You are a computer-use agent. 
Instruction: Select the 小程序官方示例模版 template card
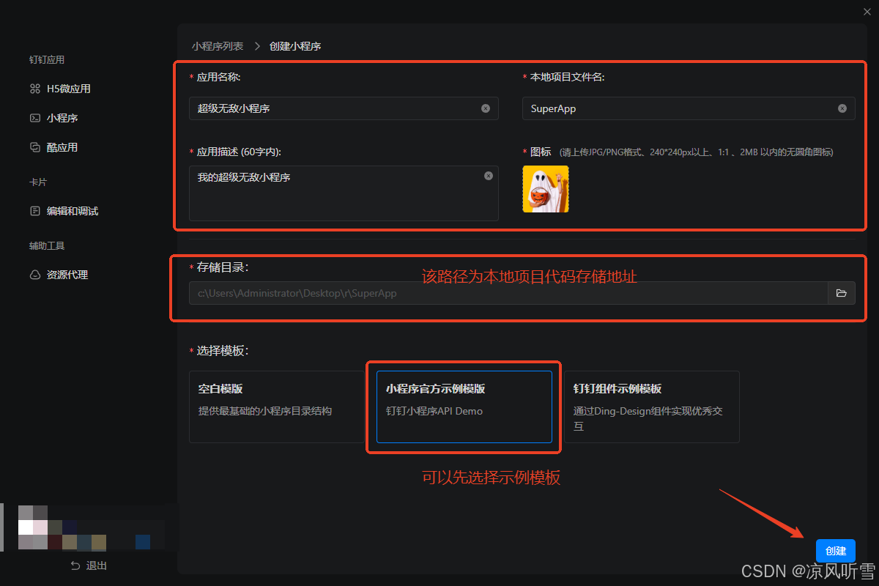464,407
